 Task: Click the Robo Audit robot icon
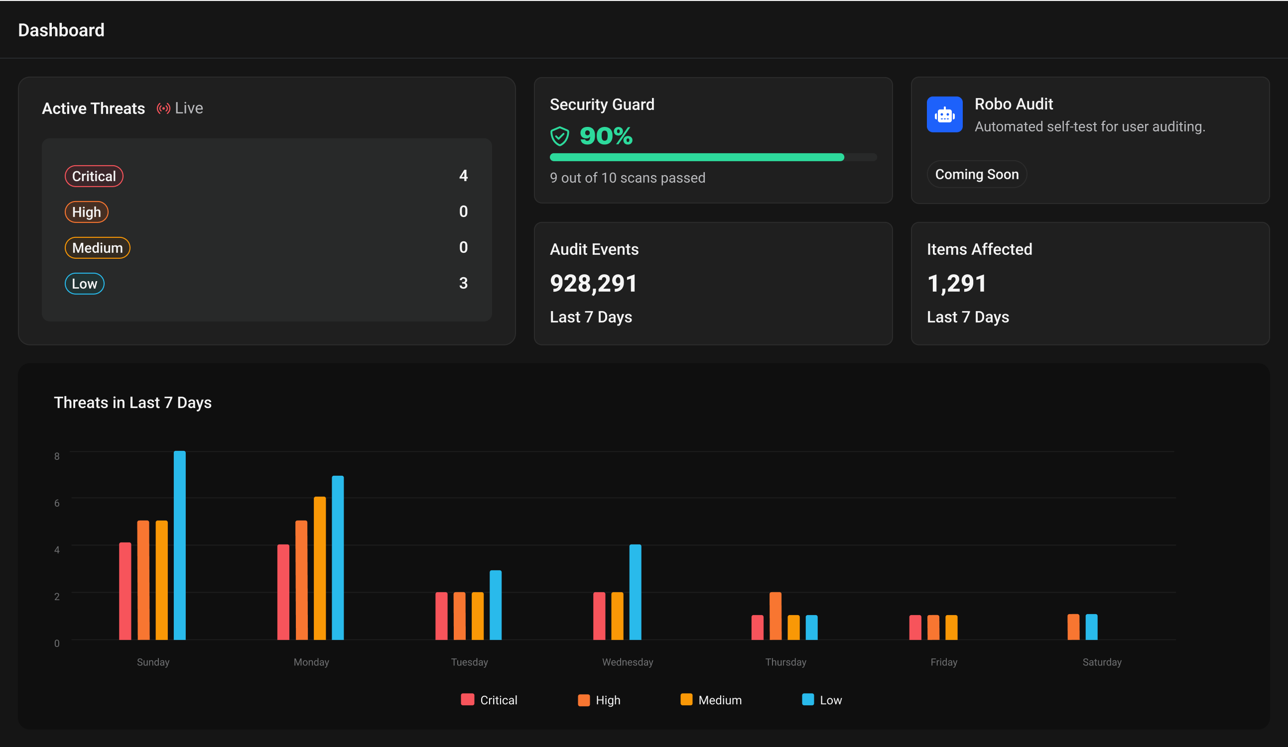click(944, 114)
